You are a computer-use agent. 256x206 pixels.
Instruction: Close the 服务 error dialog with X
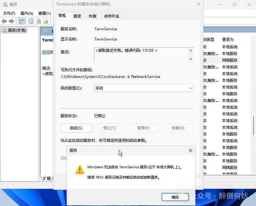point(191,150)
